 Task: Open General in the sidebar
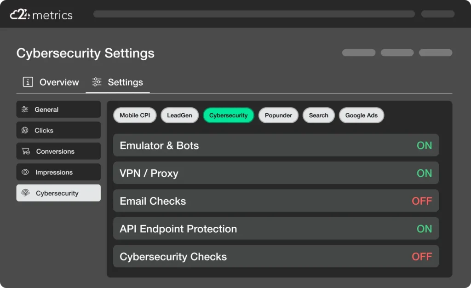pos(58,109)
